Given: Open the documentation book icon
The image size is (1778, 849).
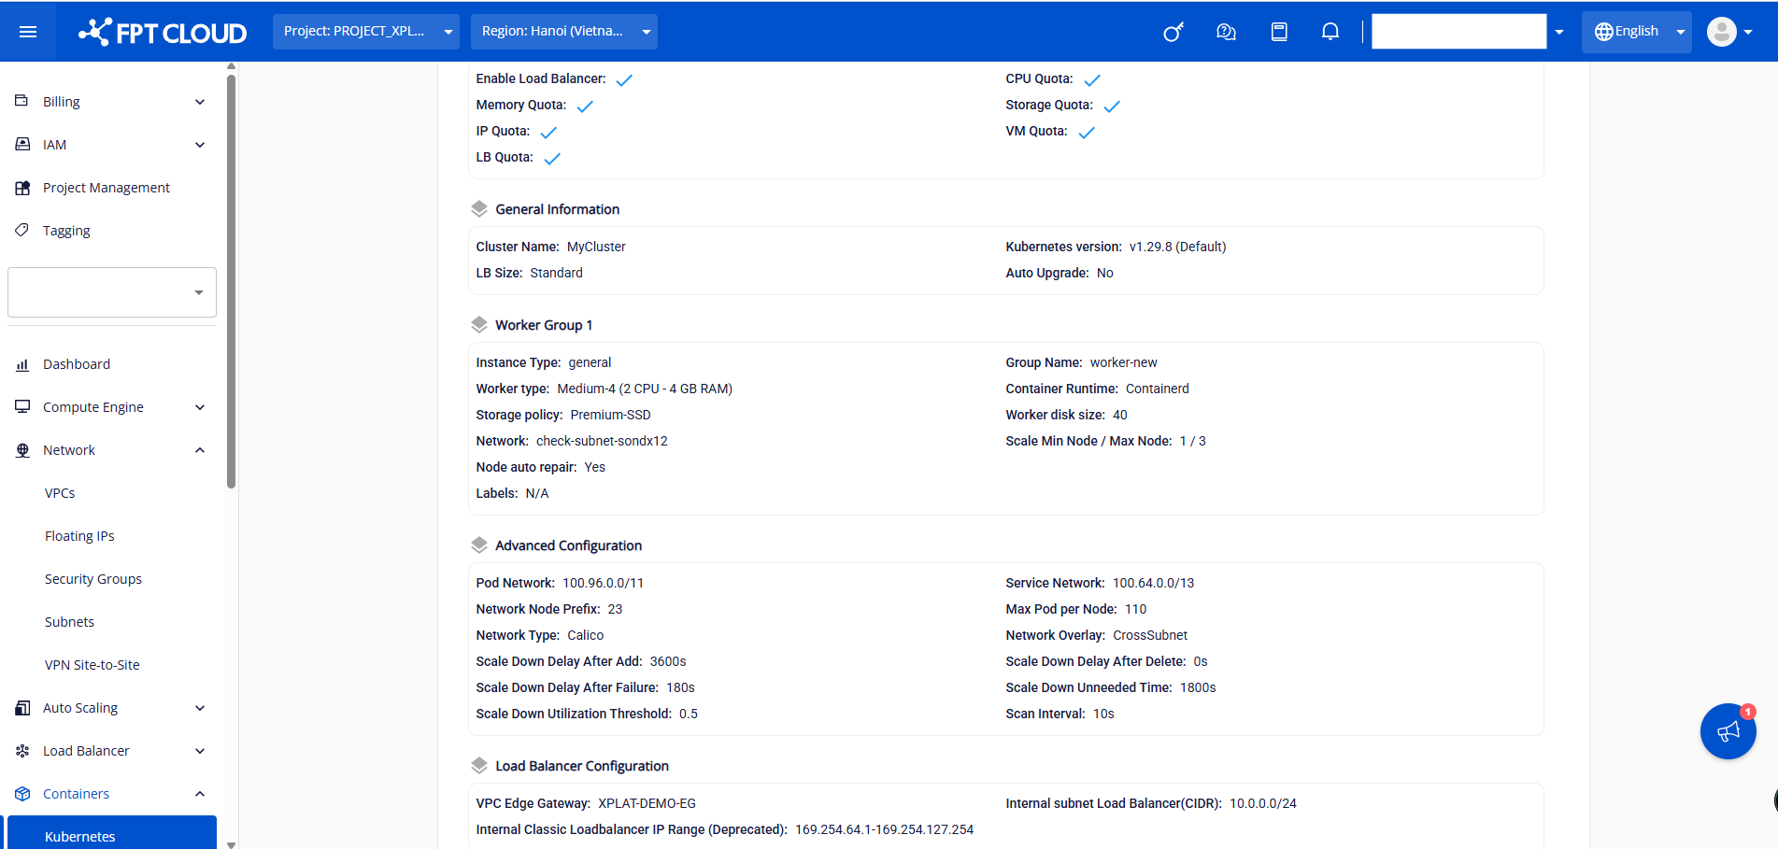Looking at the screenshot, I should (1279, 32).
